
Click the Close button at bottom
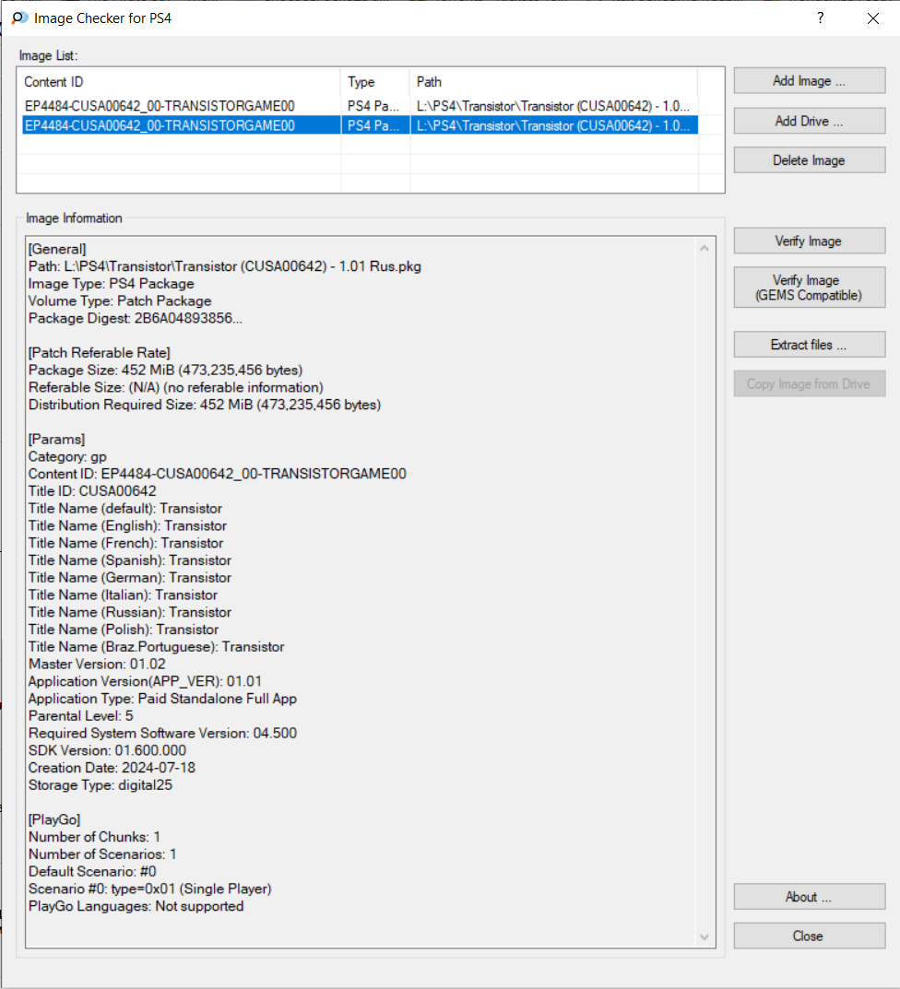pyautogui.click(x=809, y=936)
